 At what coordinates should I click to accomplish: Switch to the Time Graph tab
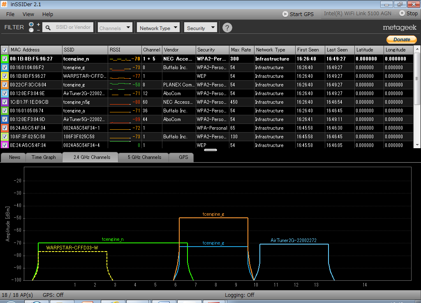pos(44,157)
